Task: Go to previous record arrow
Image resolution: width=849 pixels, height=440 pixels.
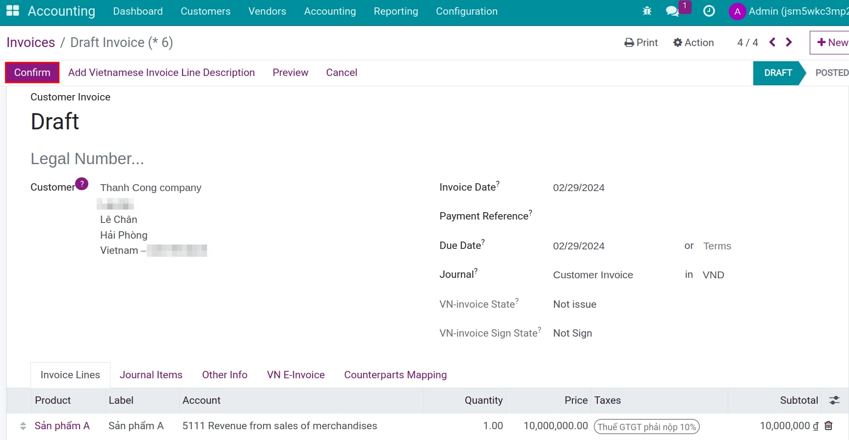Action: tap(772, 42)
